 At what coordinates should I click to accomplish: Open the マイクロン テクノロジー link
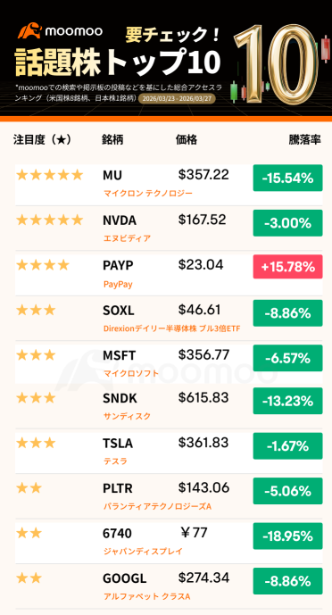click(x=148, y=194)
